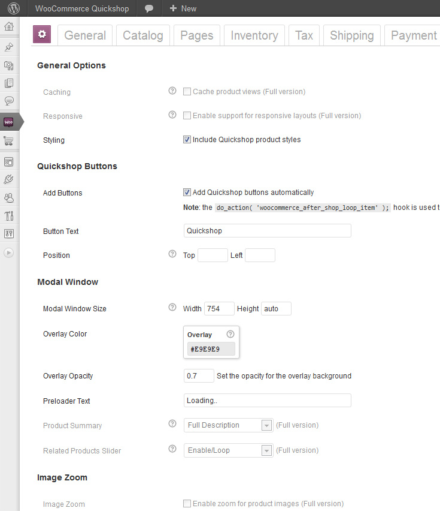The image size is (440, 511).
Task: Click the Position Left input field
Action: [x=260, y=255]
